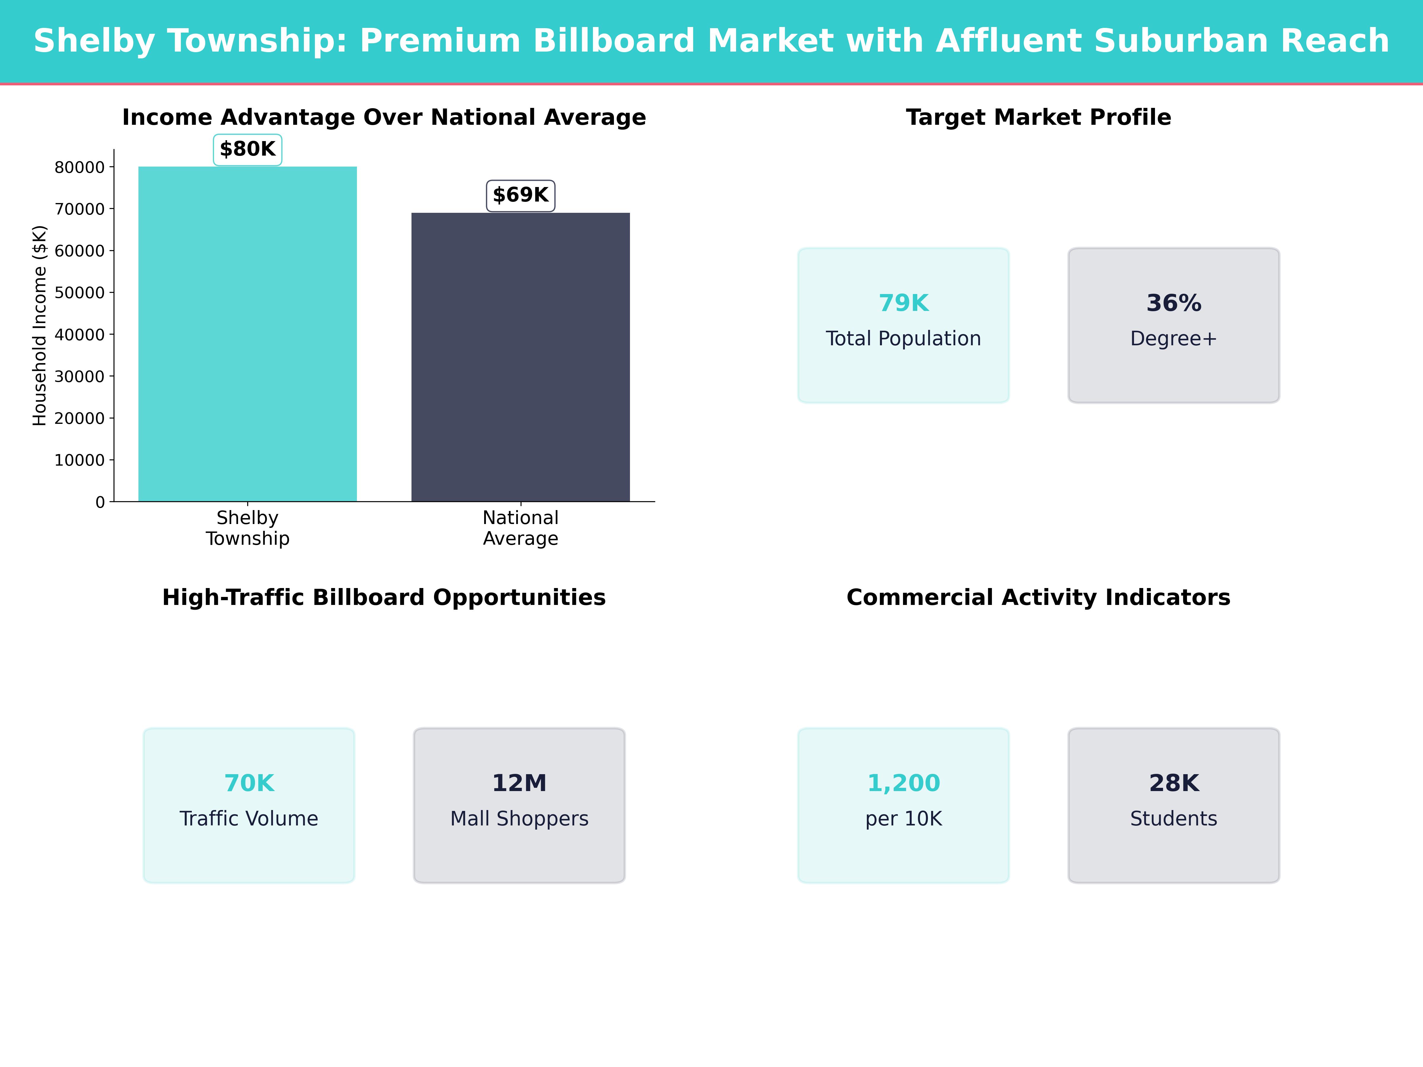Click the 'Household Income ($K)' axis label

tap(40, 325)
